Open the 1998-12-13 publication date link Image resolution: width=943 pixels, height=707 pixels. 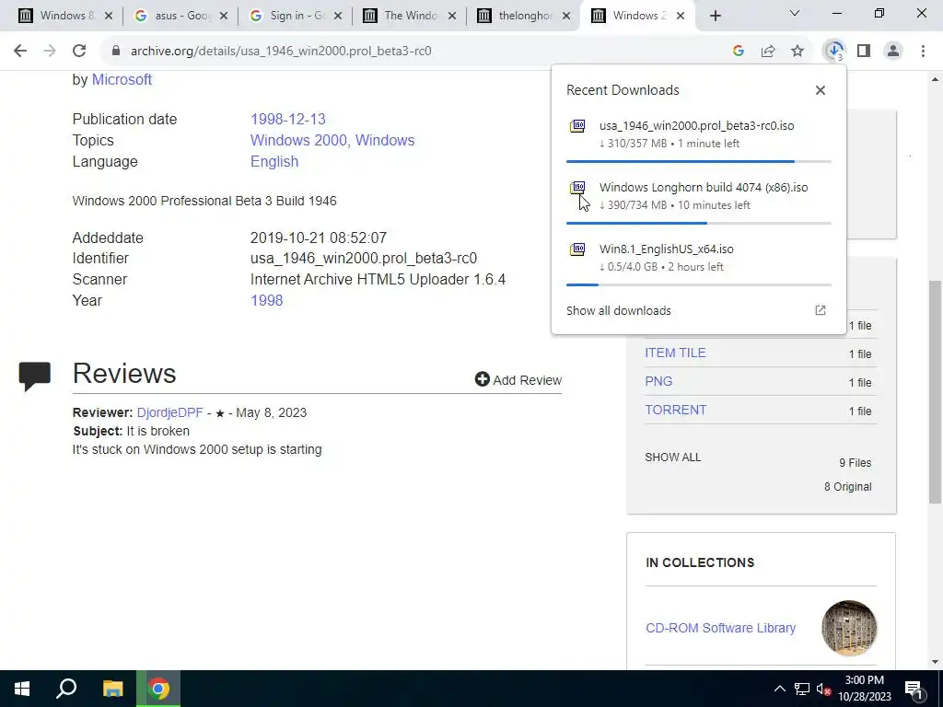288,119
